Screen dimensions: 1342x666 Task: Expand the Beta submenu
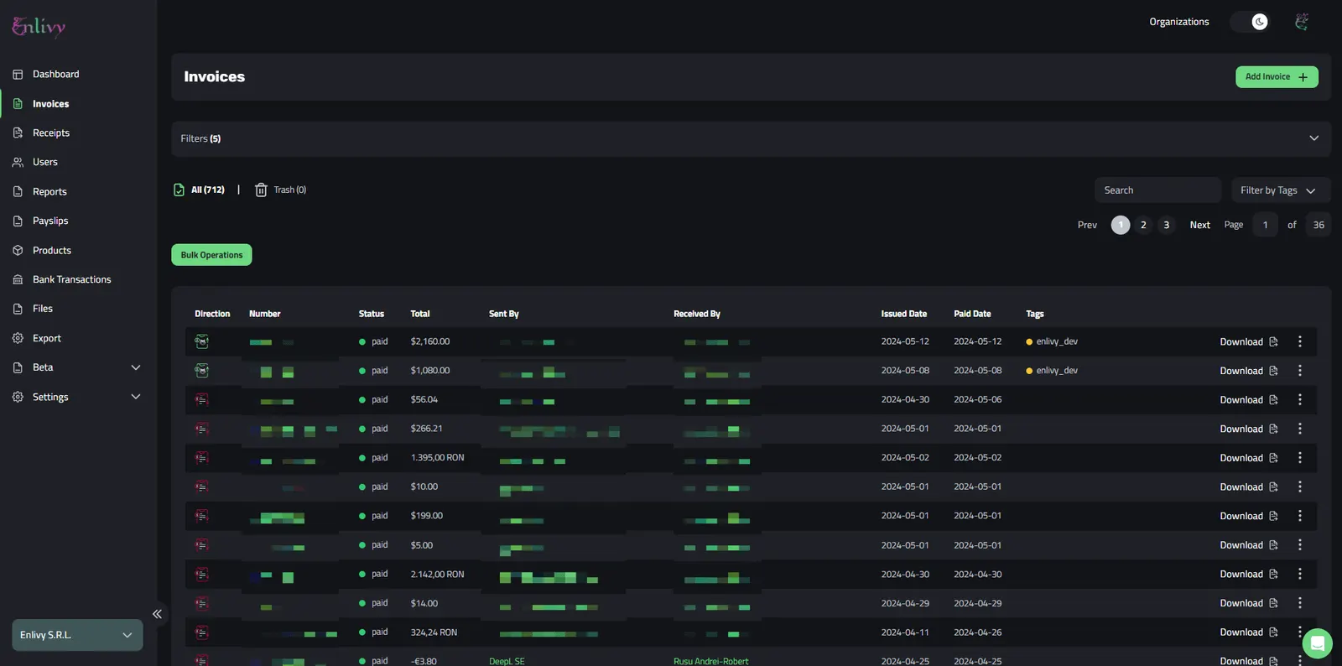(x=136, y=367)
